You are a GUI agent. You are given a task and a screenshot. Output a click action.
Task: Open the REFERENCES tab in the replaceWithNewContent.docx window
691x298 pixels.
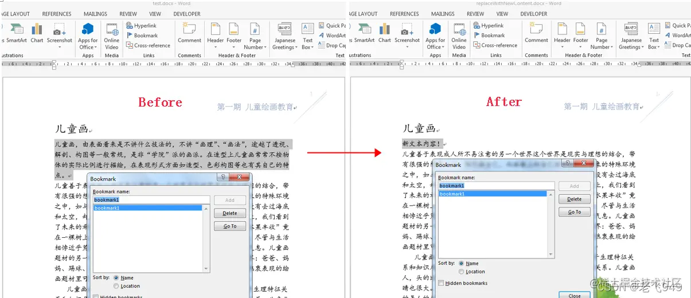click(404, 14)
